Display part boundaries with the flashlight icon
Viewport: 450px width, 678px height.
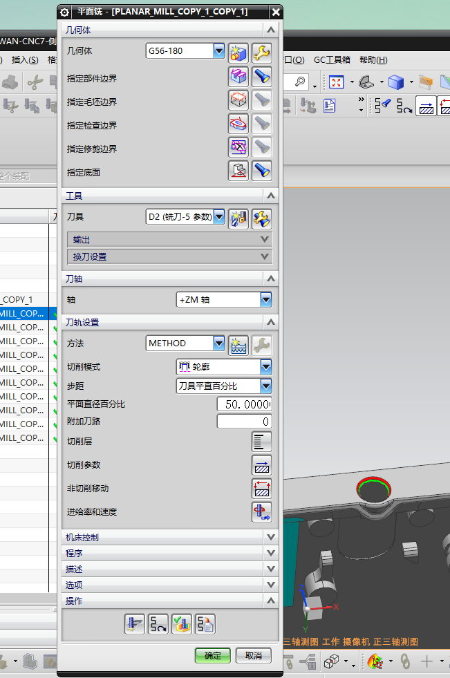coord(261,77)
